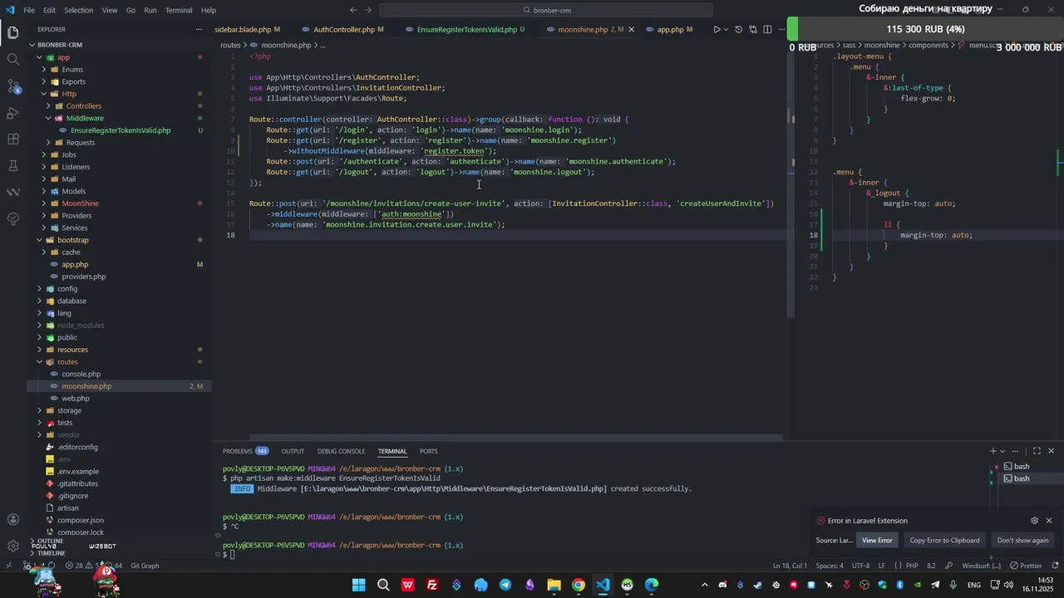
Task: Open timeline history icon in editor toolbar
Action: pos(738,29)
